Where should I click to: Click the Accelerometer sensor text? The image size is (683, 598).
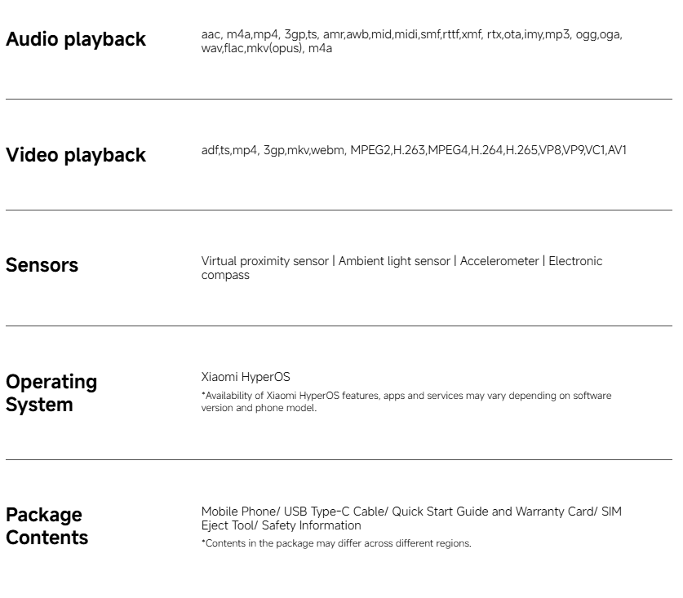pyautogui.click(x=499, y=261)
